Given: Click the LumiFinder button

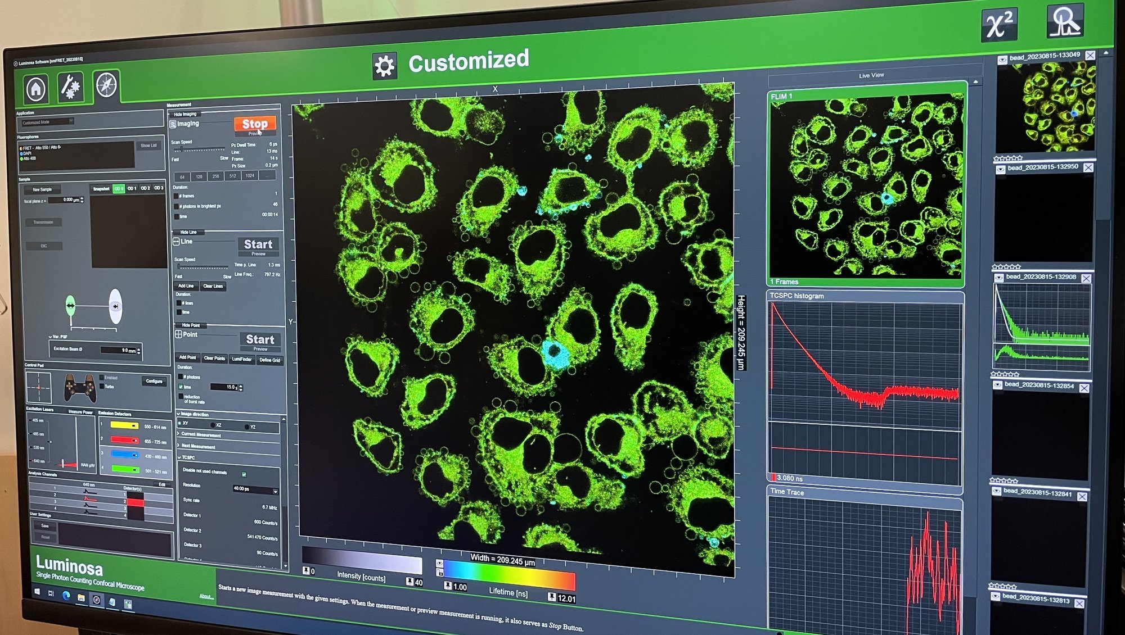Looking at the screenshot, I should click(x=242, y=359).
